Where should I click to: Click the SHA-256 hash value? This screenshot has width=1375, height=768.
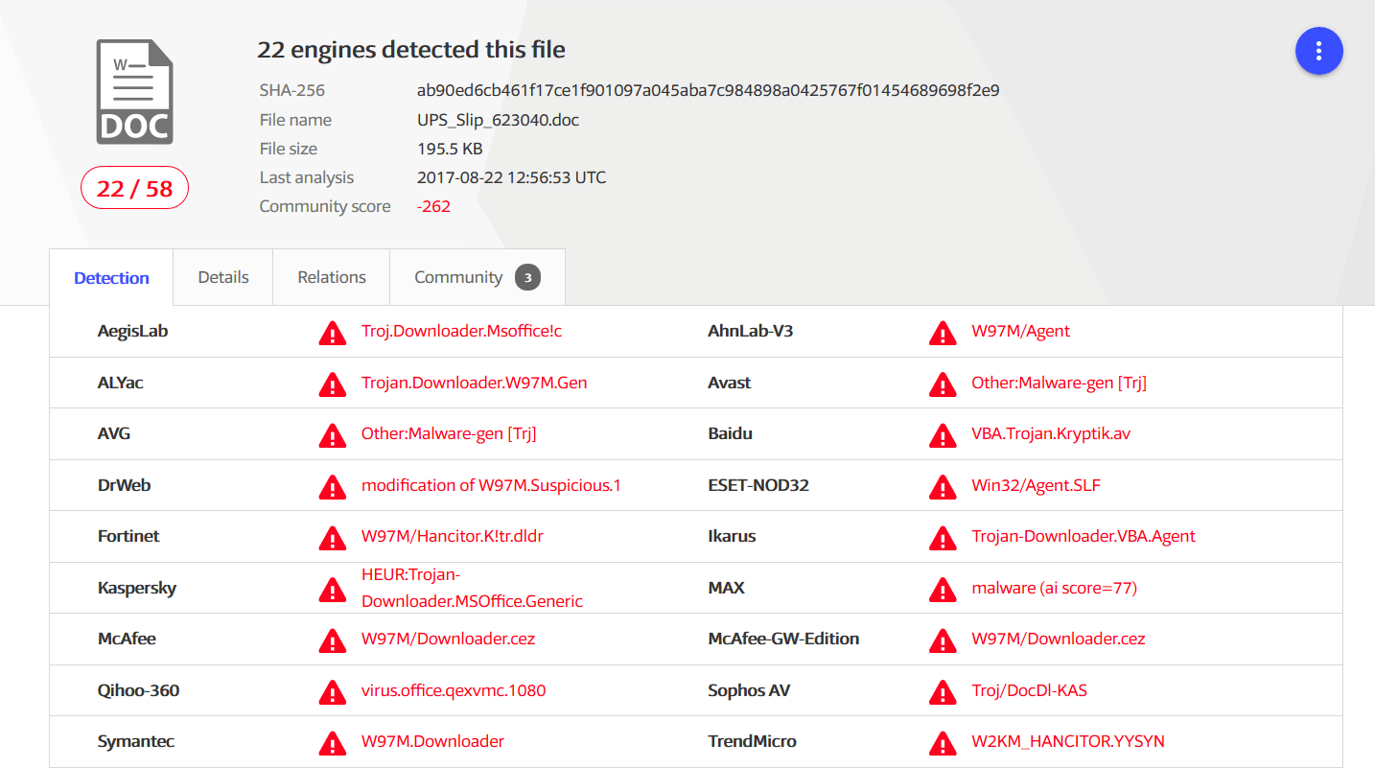click(708, 91)
